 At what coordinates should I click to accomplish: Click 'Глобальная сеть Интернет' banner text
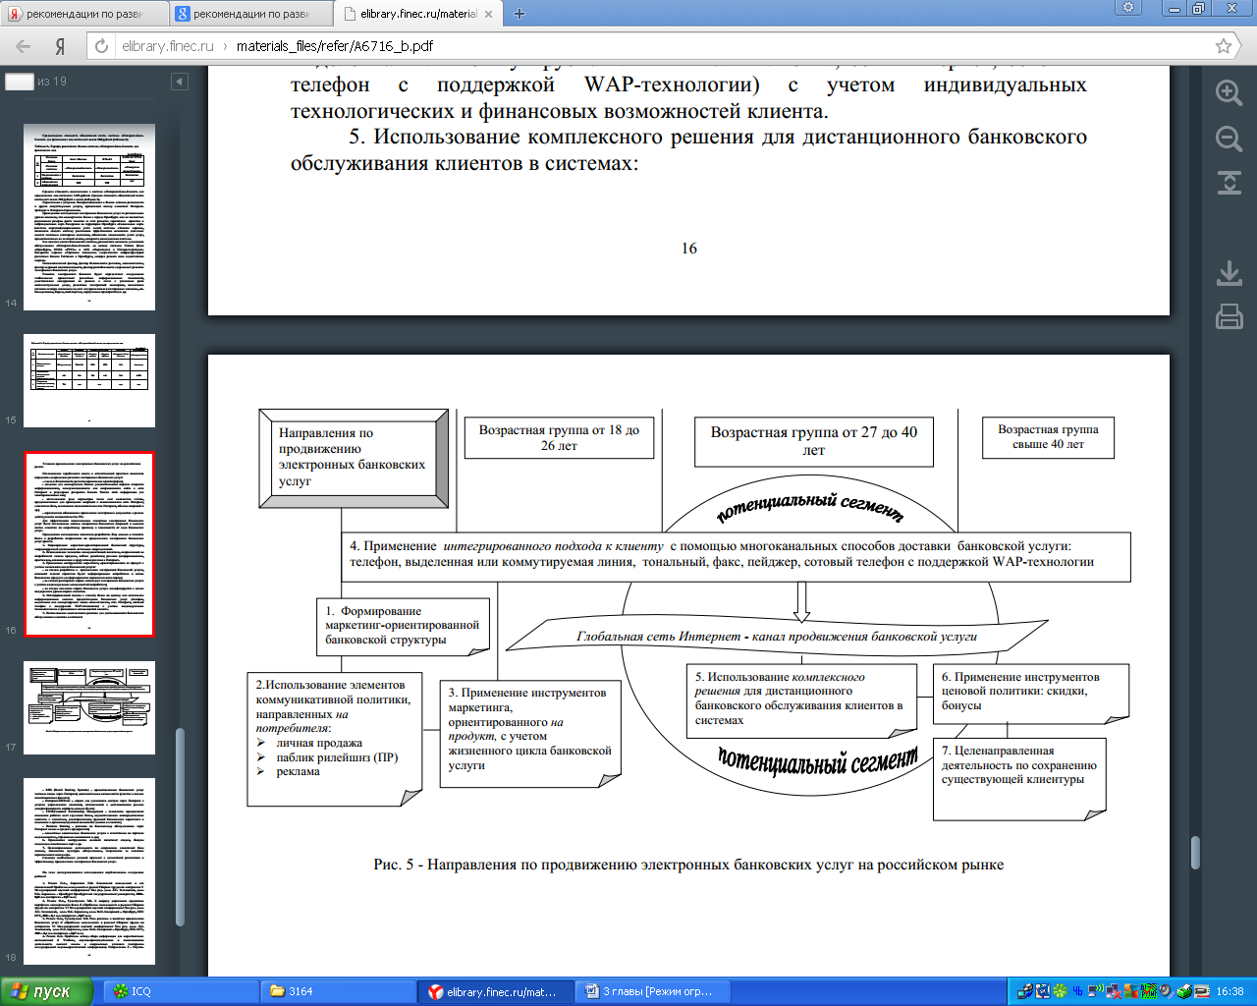click(x=777, y=637)
